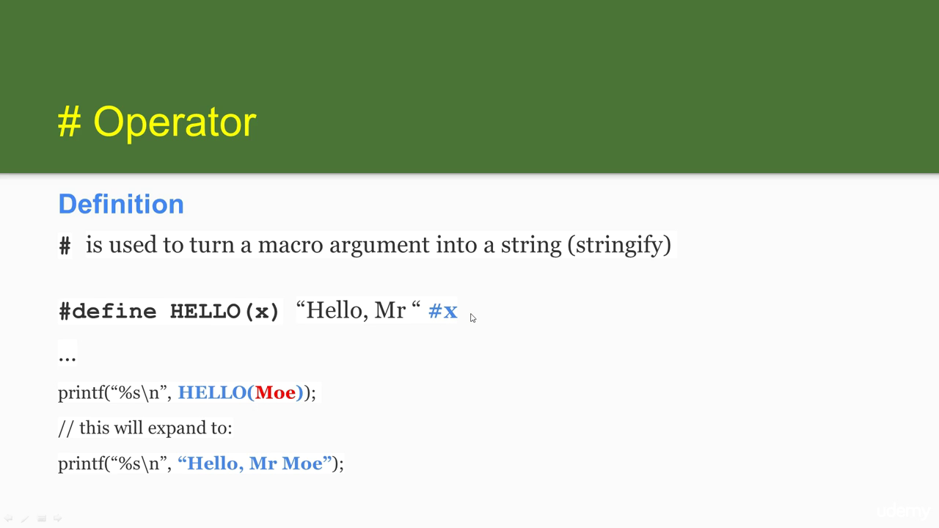Click the word 'stringify' in parentheses
The image size is (939, 528).
(x=619, y=245)
